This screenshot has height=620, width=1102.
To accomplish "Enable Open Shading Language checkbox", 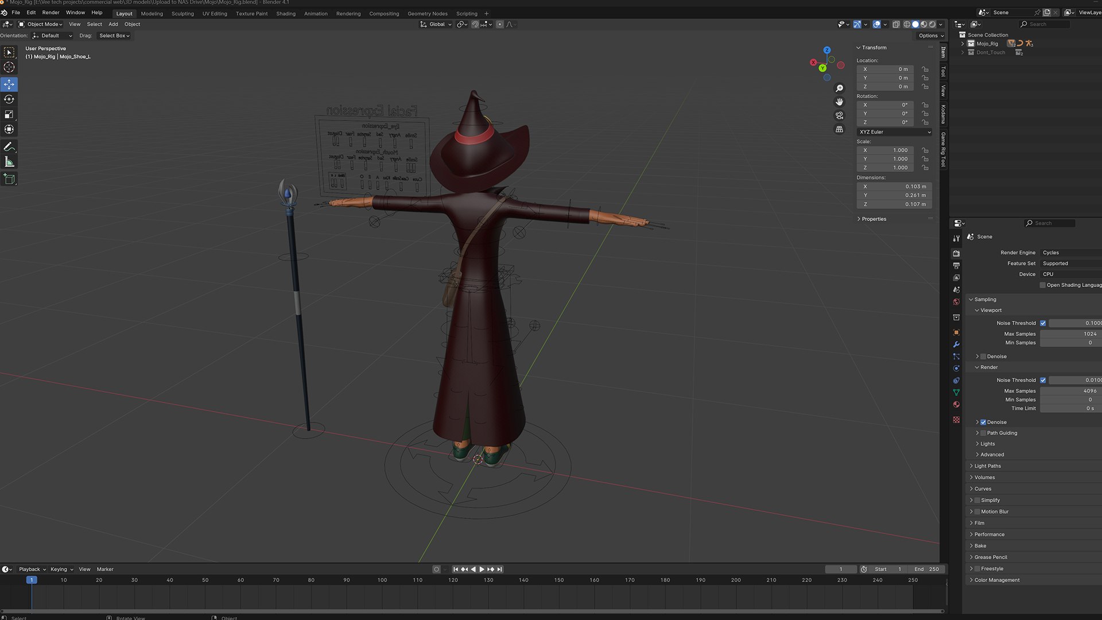I will 1043,285.
